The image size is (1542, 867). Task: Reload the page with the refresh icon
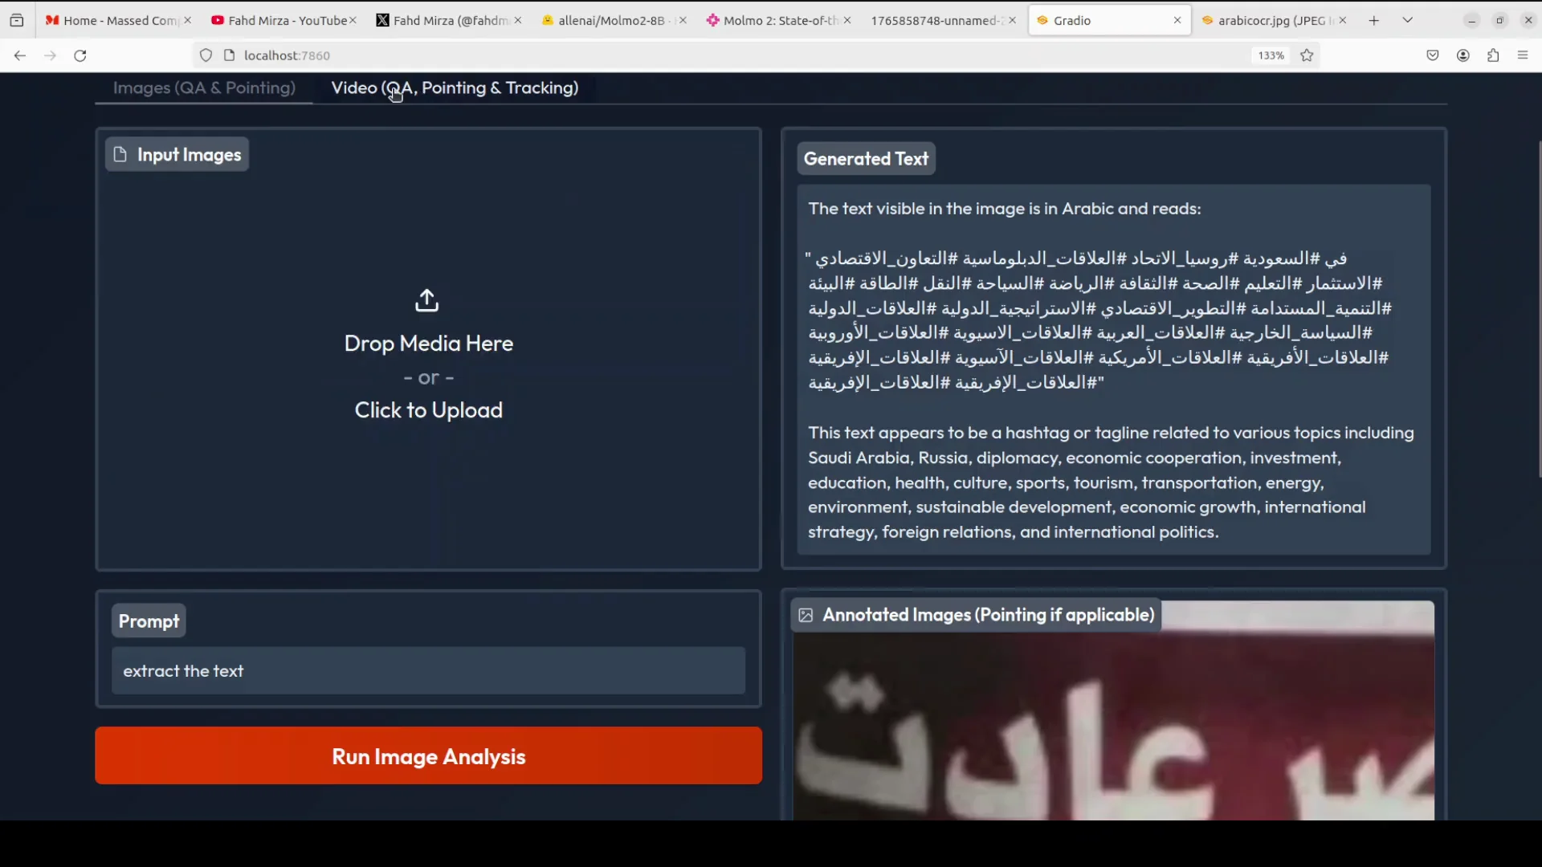[80, 55]
